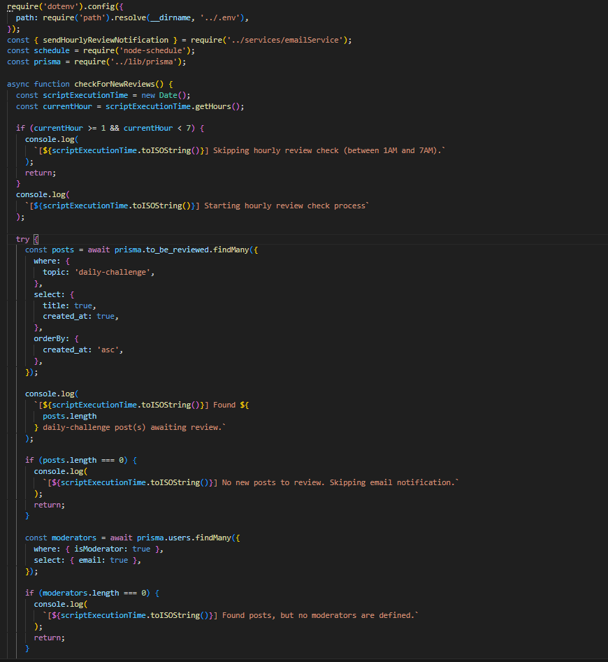Click the highlighted opening brace after try
Viewport: 608px width, 662px height.
point(36,239)
